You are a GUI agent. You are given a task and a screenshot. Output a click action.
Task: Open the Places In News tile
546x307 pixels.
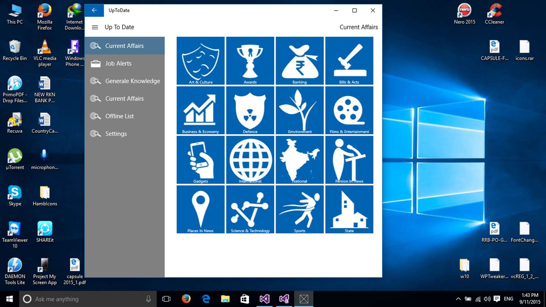(x=201, y=209)
